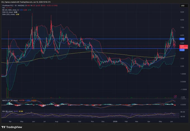This screenshot has width=190, height=131.
Task: Click the blue 4.26 price line label
Action: pyautogui.click(x=182, y=50)
